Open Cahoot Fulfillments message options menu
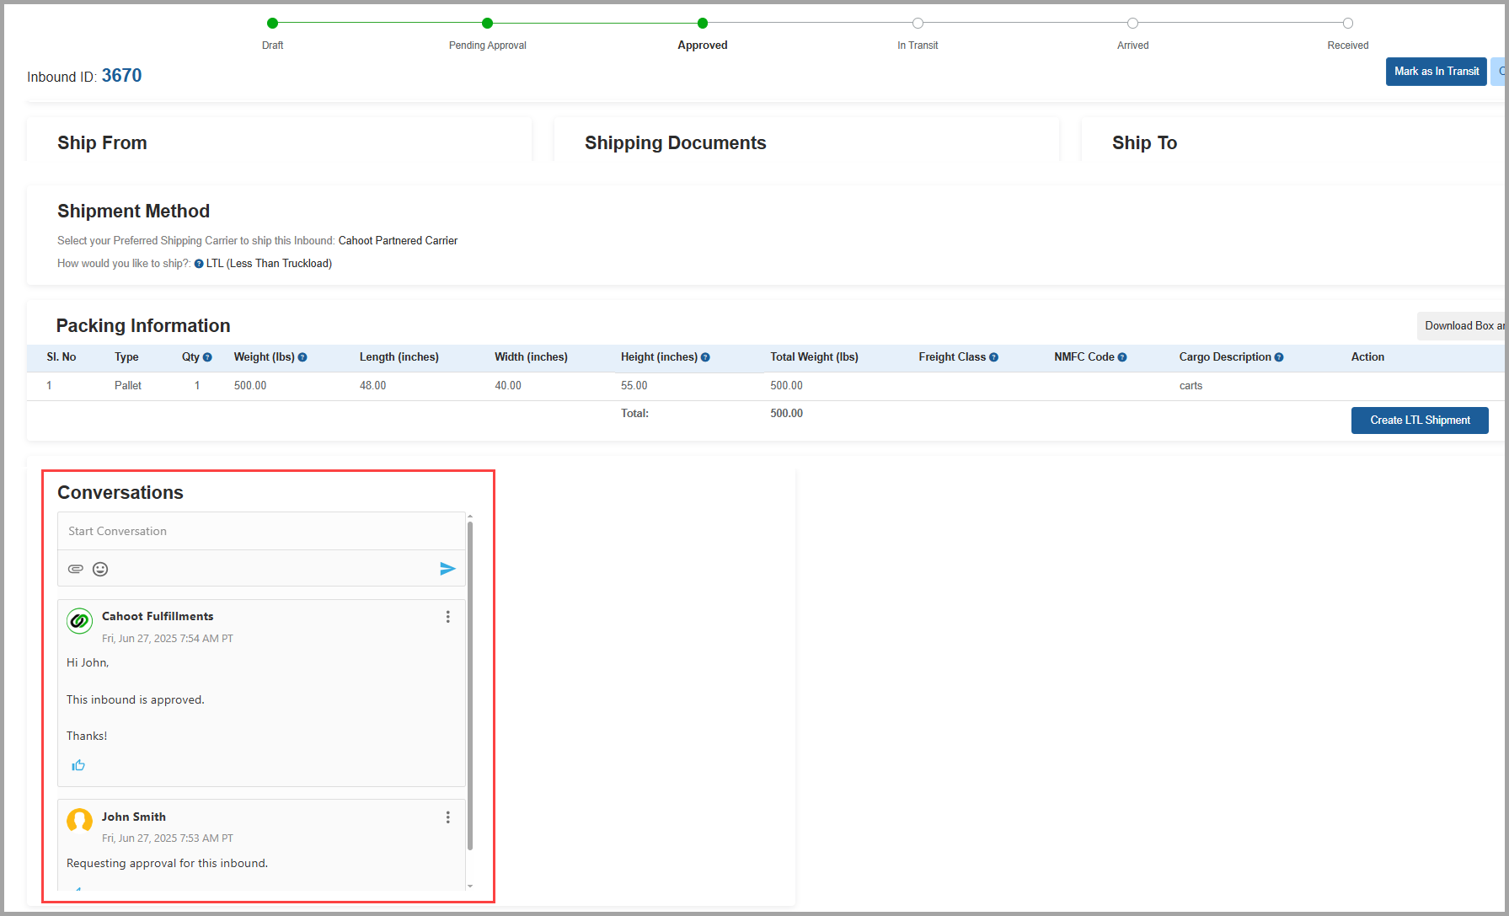The image size is (1509, 916). (448, 617)
